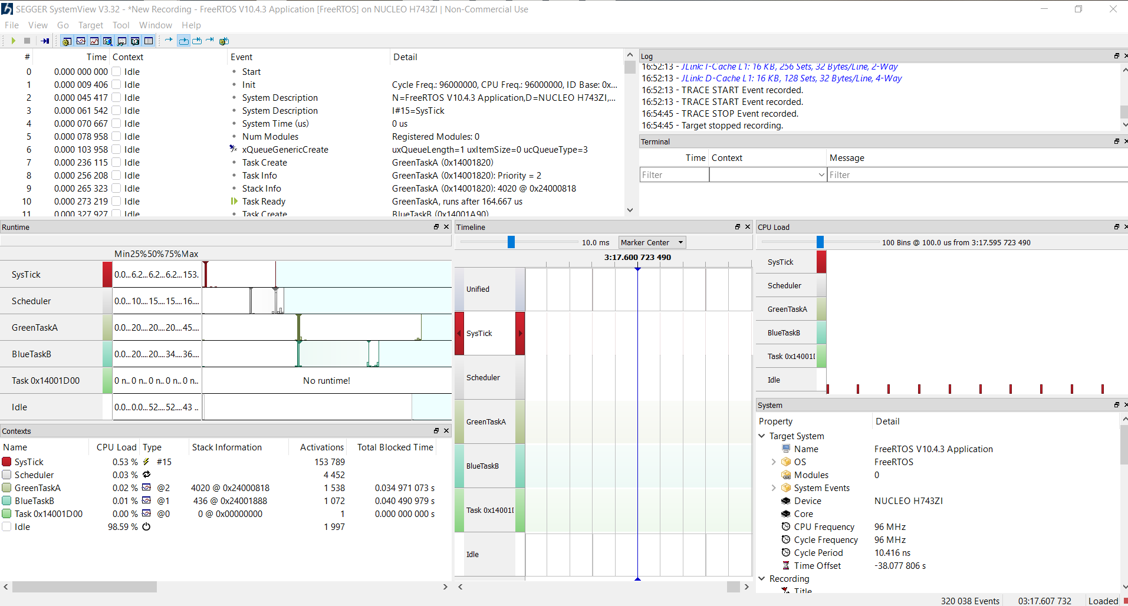
Task: Toggle the Auto Scroll toolbar button
Action: [183, 41]
